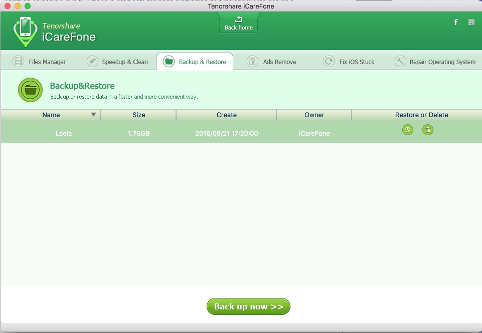Go to the Fix iOS Stuck tab
This screenshot has width=482, height=333.
(349, 62)
